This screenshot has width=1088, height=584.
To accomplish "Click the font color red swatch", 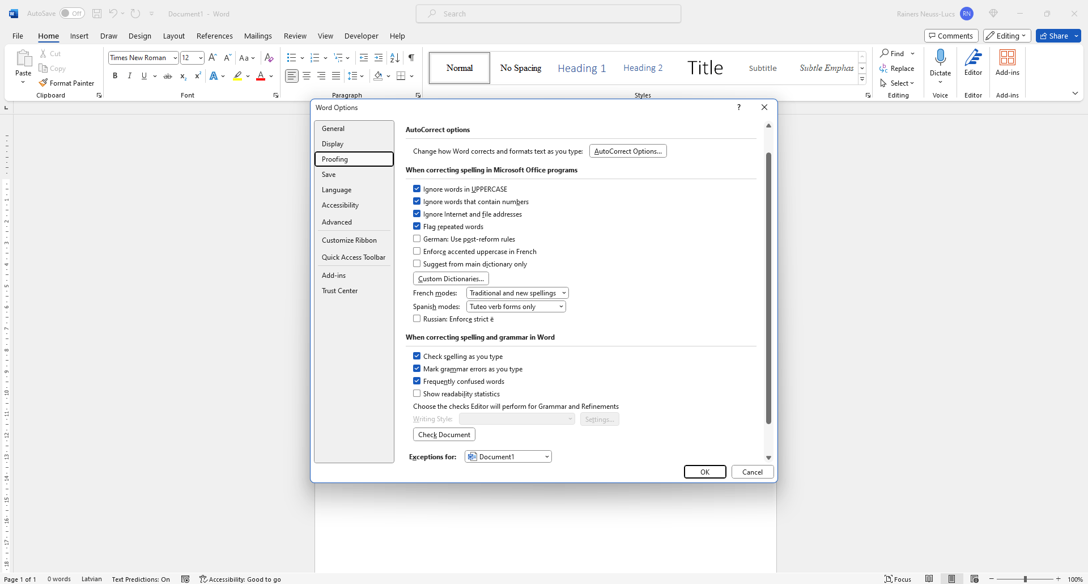I will coord(261,76).
